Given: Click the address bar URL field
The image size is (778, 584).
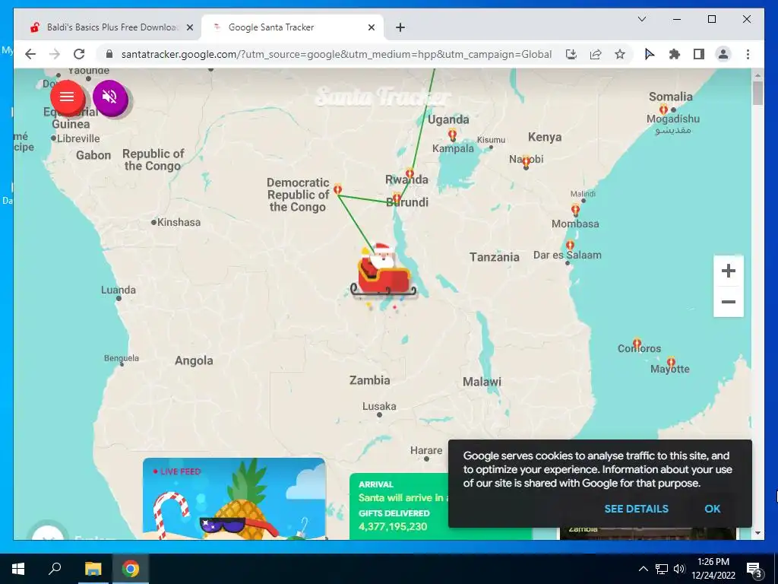Looking at the screenshot, I should tap(336, 54).
